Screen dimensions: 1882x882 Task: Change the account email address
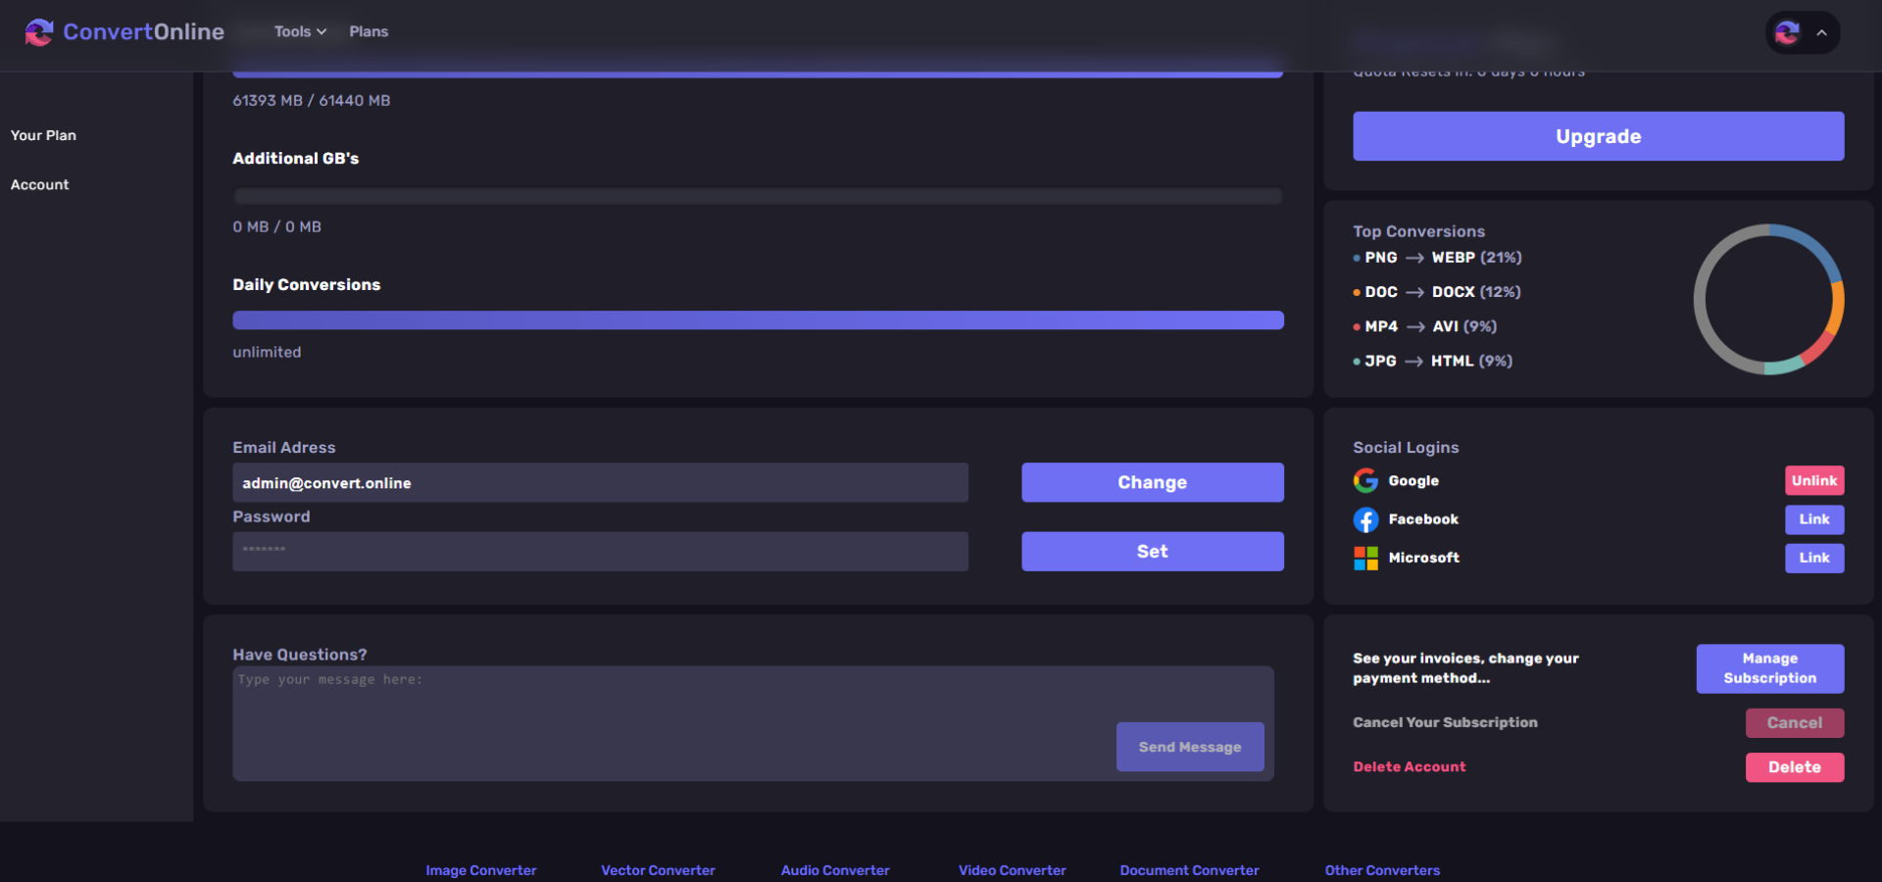point(1152,482)
